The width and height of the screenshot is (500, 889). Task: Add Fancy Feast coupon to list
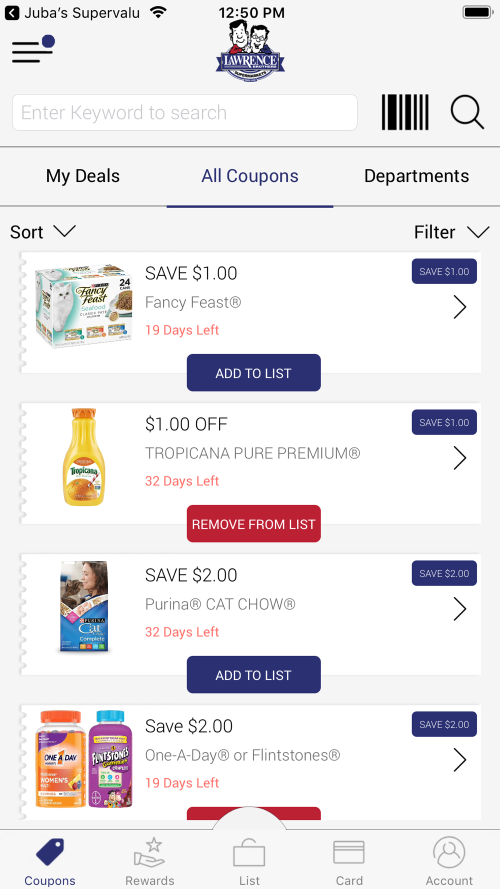pos(253,373)
